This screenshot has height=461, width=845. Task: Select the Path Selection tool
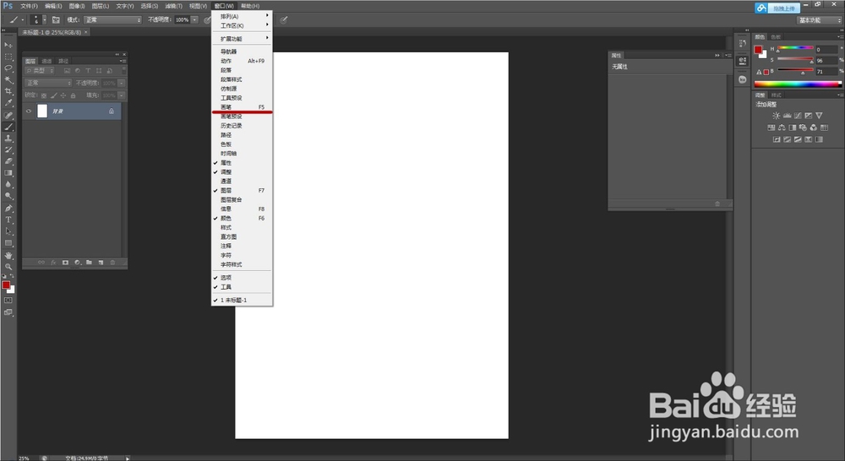pyautogui.click(x=8, y=231)
